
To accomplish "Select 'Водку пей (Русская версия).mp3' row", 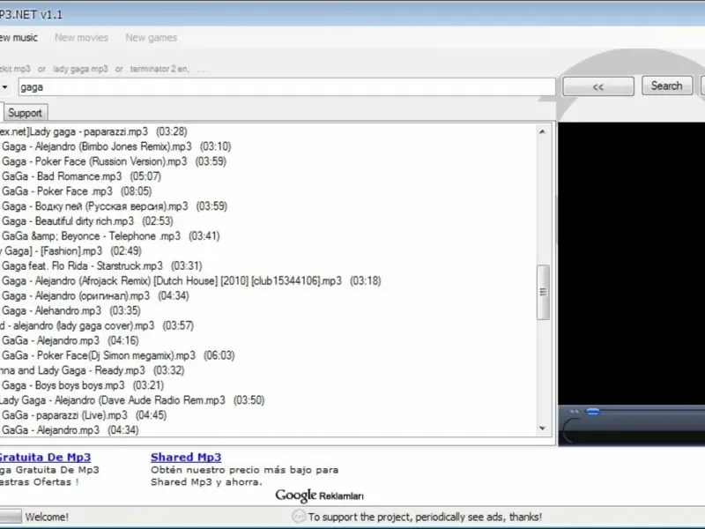I will tap(115, 206).
